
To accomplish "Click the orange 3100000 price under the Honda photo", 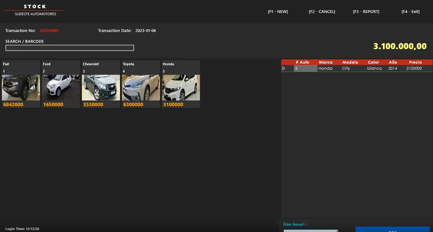I will (173, 105).
